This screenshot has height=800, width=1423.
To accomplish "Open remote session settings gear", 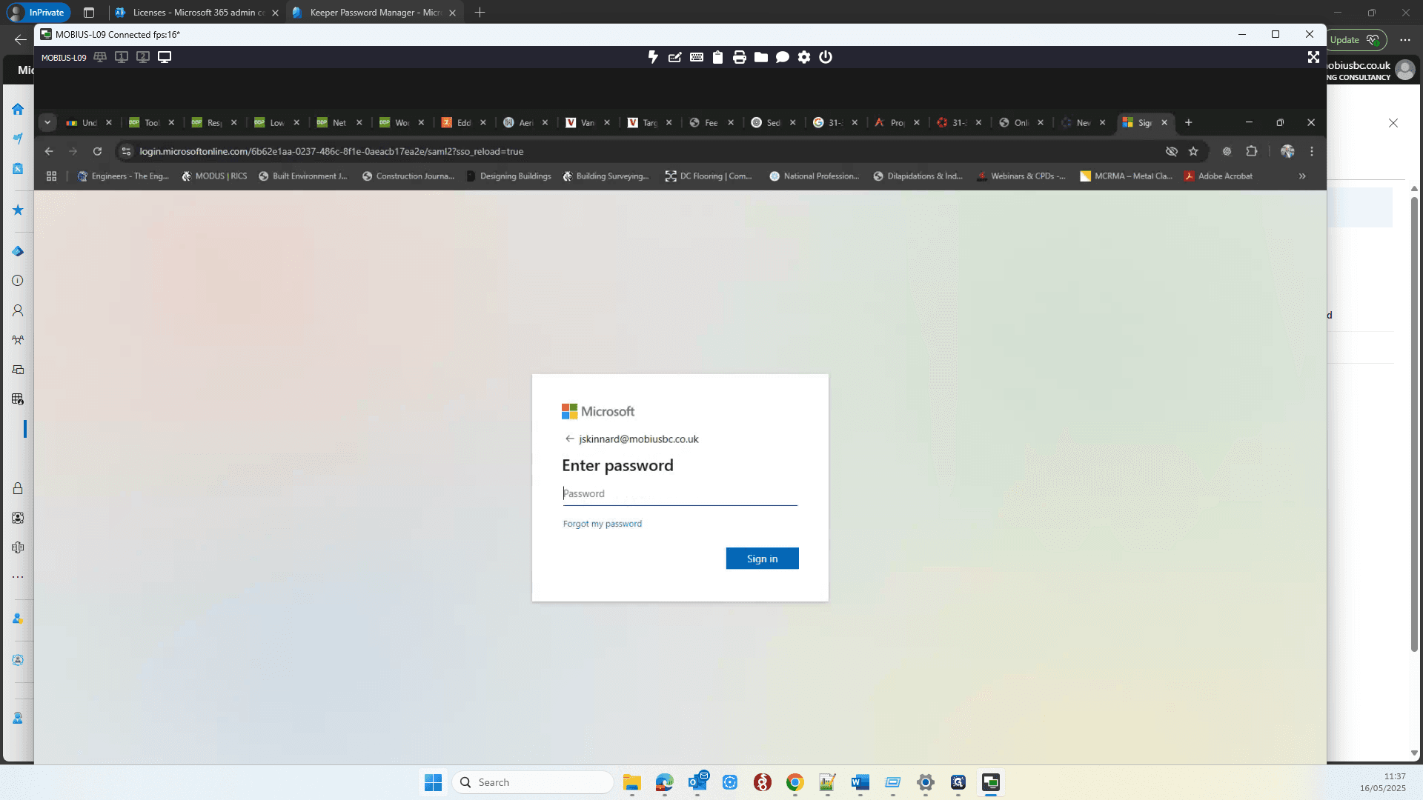I will [804, 57].
